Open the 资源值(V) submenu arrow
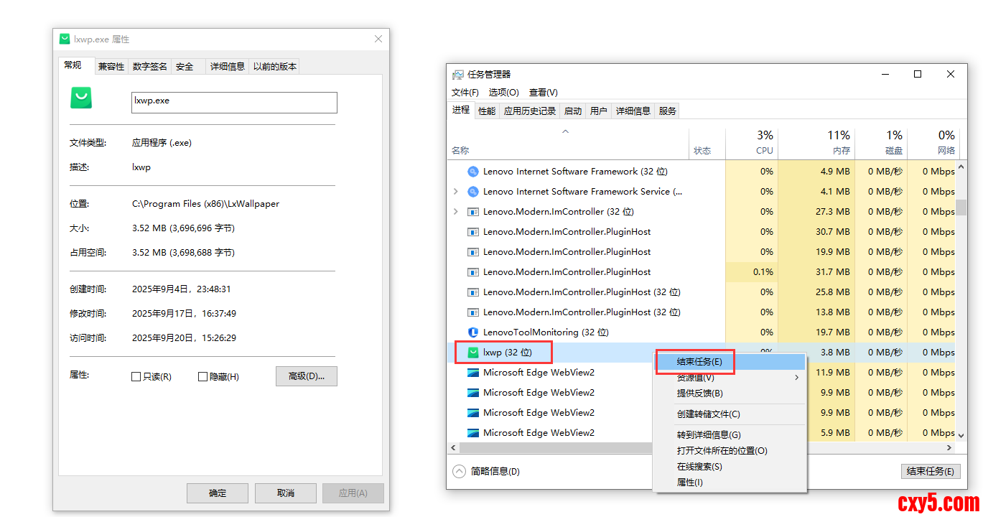Image resolution: width=983 pixels, height=517 pixels. pos(796,378)
